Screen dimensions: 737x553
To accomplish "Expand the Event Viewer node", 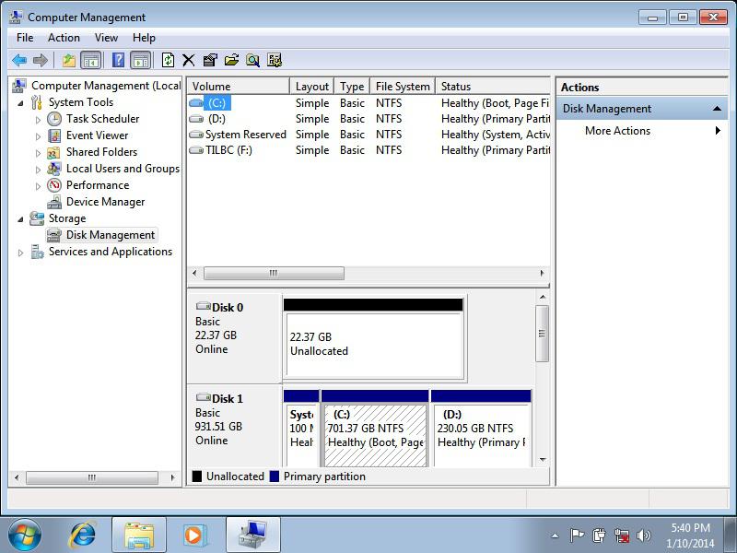I will click(x=38, y=136).
